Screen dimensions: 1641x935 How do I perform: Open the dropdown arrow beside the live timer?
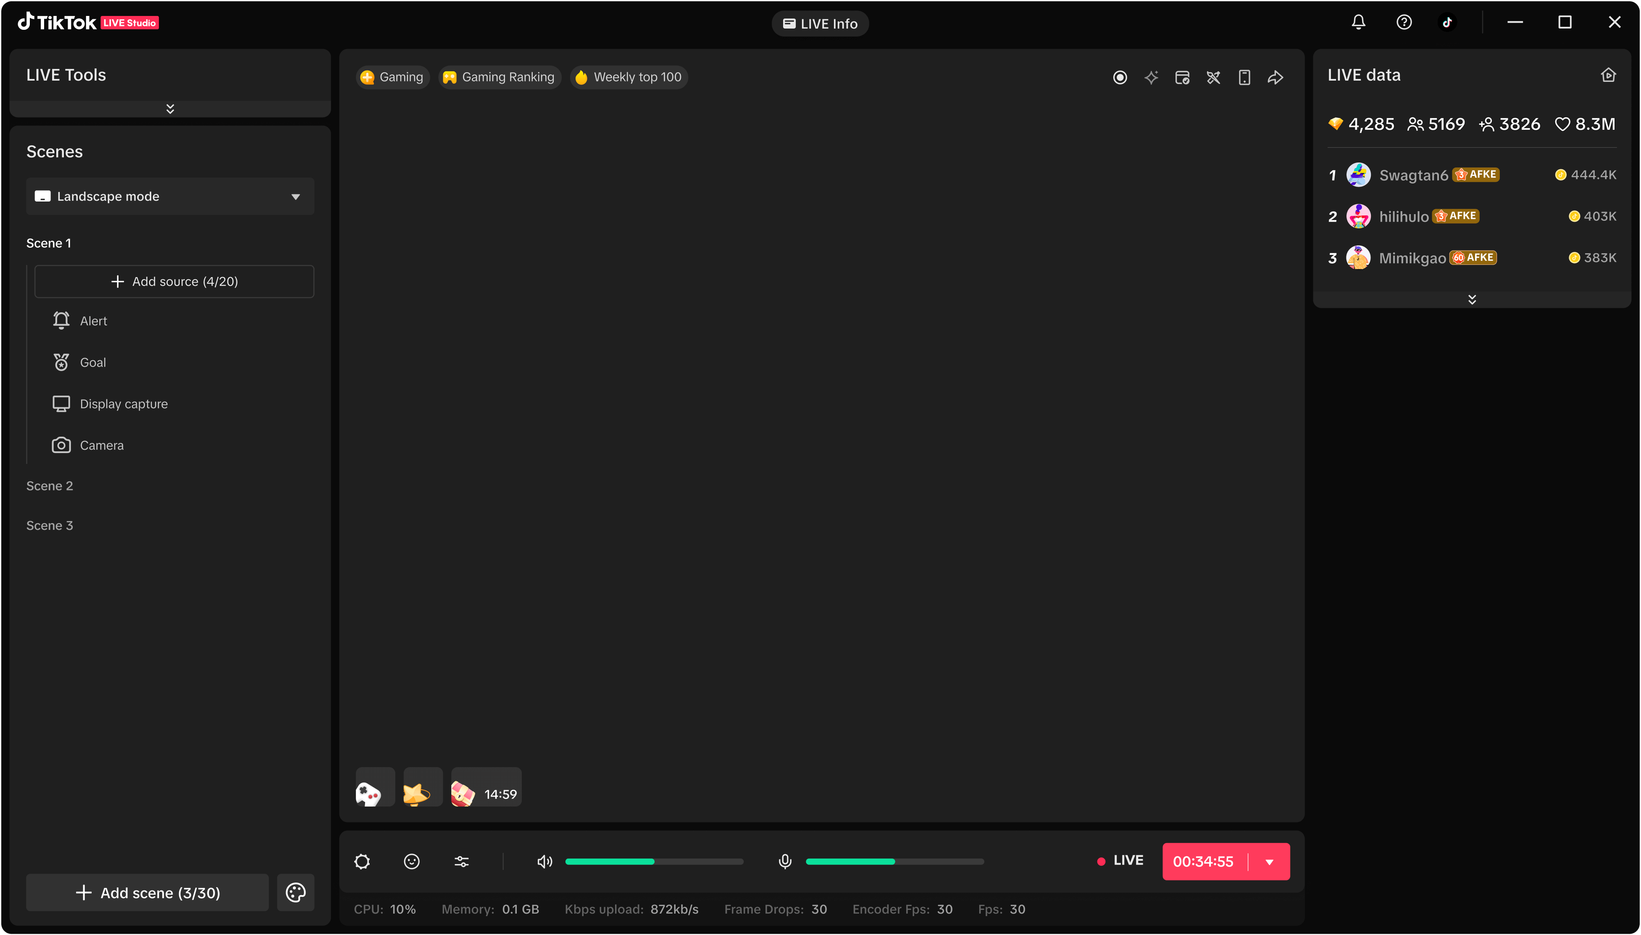click(1269, 862)
